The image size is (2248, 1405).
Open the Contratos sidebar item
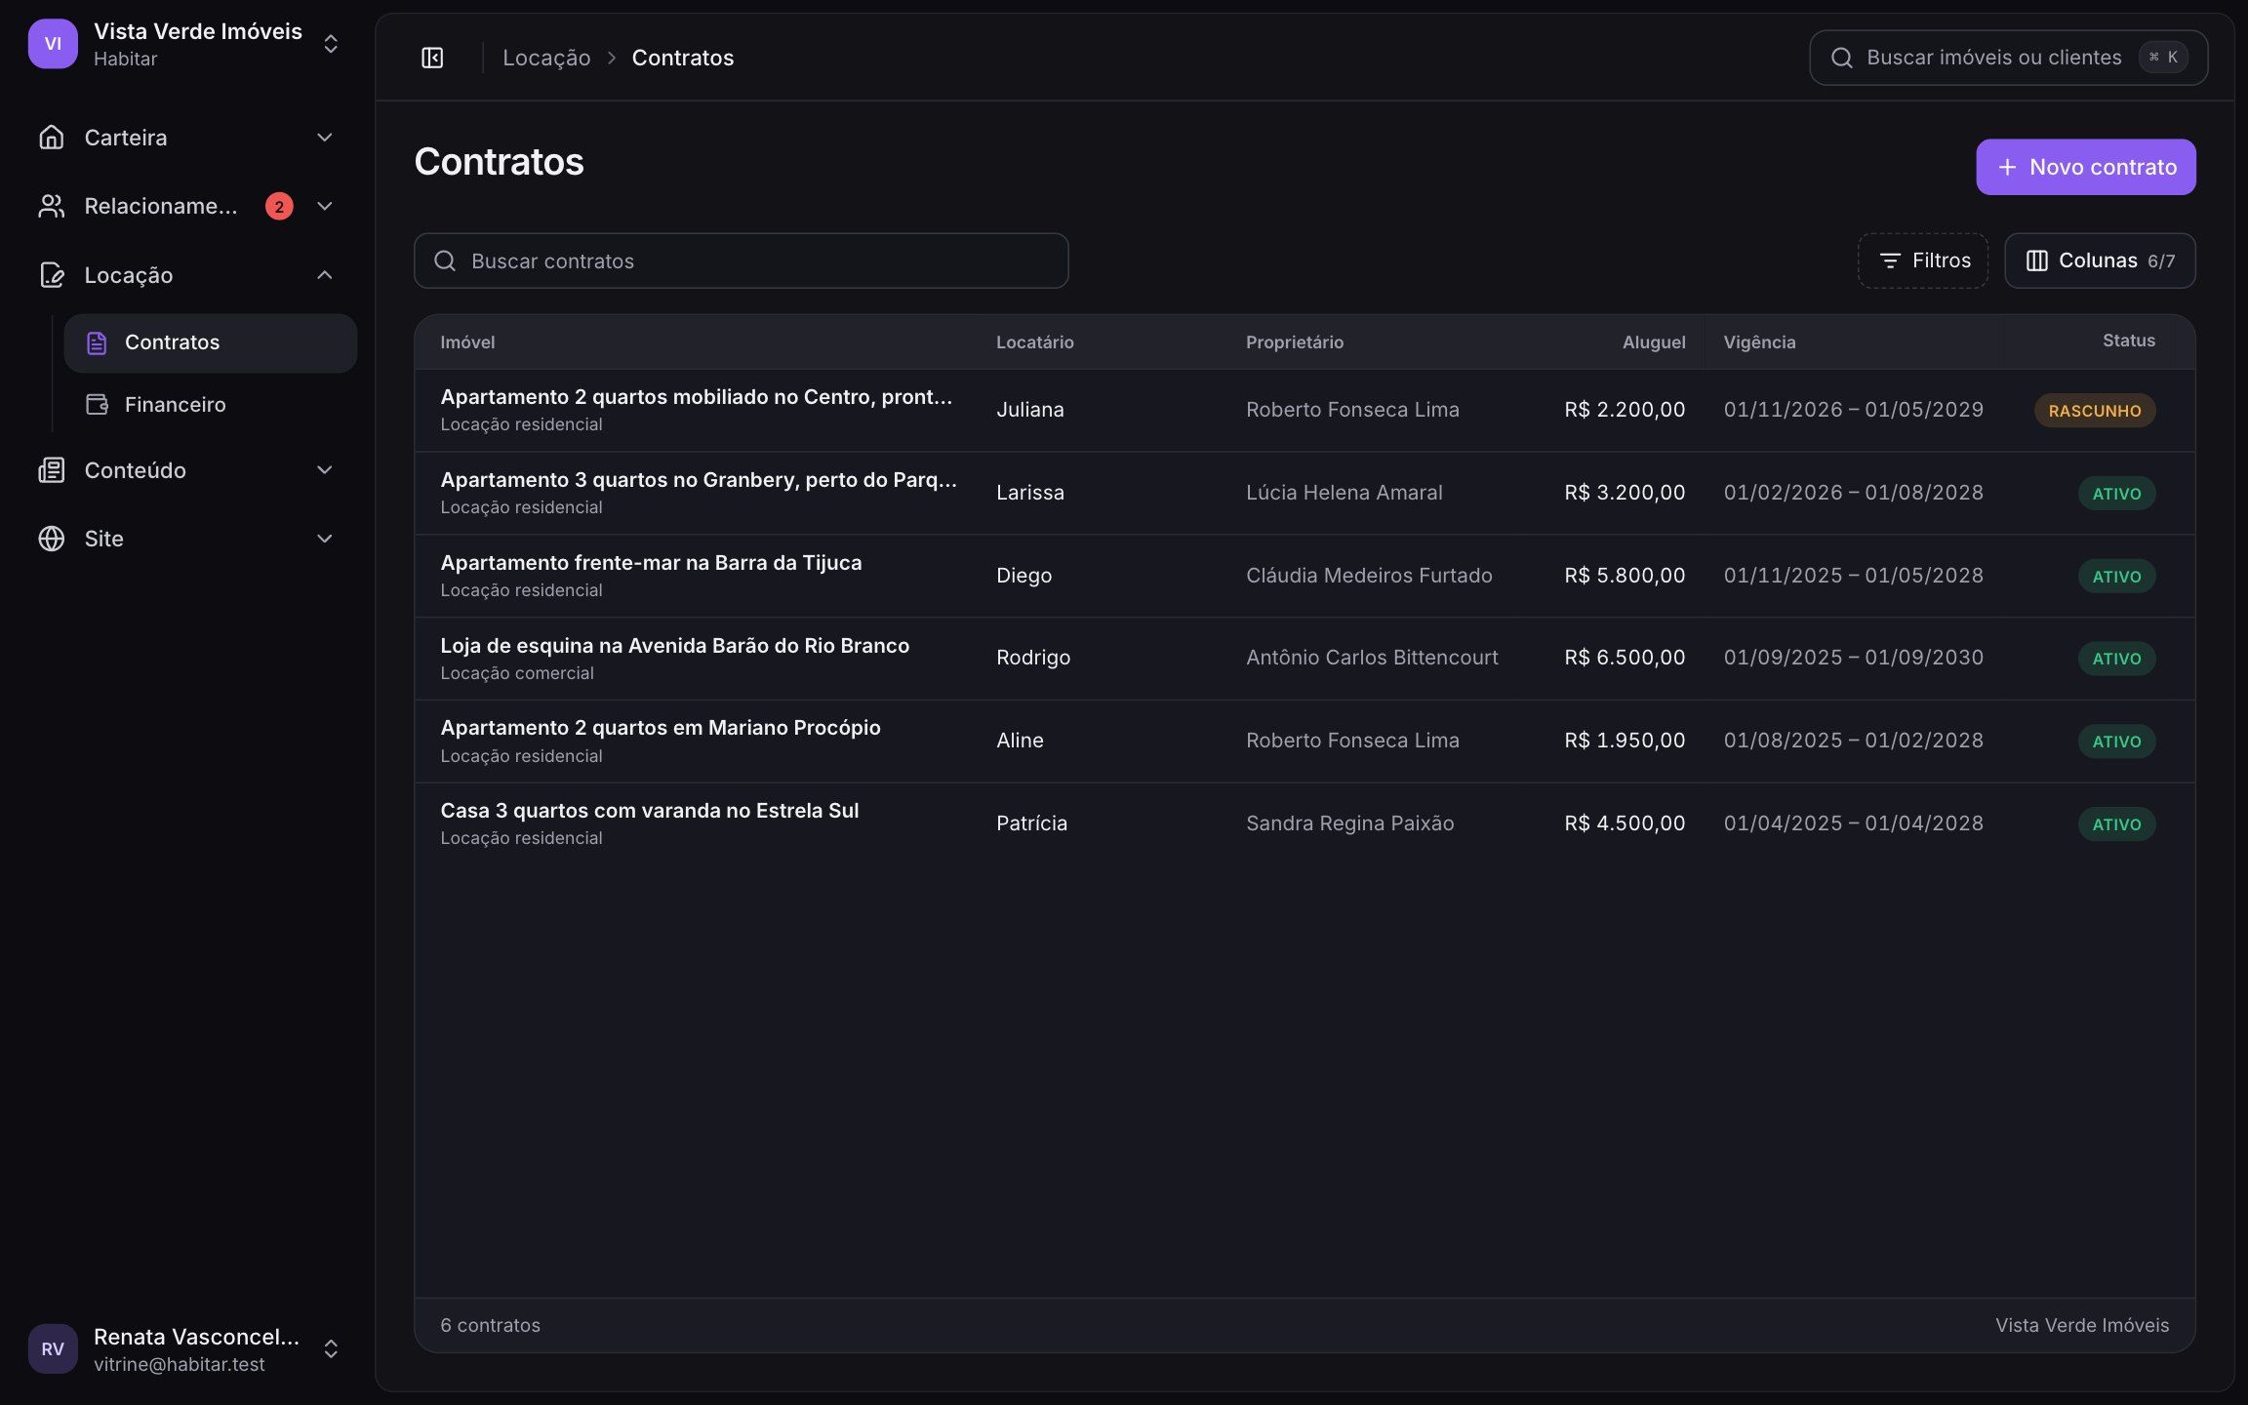pos(211,342)
